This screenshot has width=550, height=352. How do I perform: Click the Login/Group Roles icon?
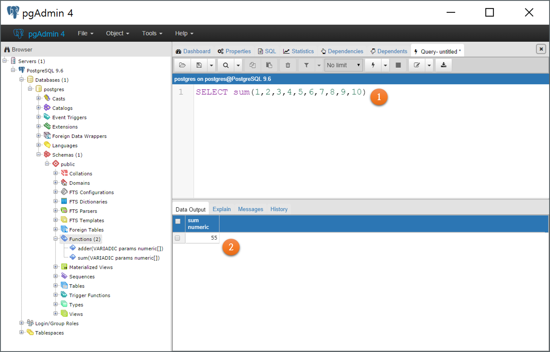pyautogui.click(x=30, y=323)
